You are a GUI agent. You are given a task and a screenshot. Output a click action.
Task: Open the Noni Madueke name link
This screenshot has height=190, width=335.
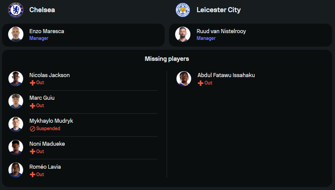point(47,144)
